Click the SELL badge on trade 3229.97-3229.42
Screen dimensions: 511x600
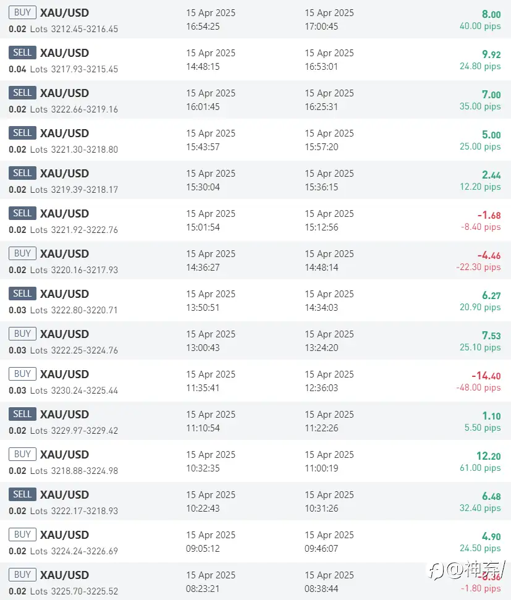pyautogui.click(x=23, y=414)
